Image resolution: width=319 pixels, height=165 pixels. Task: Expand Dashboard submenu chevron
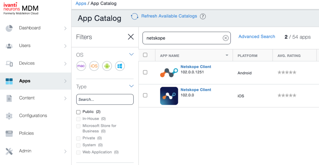65,28
